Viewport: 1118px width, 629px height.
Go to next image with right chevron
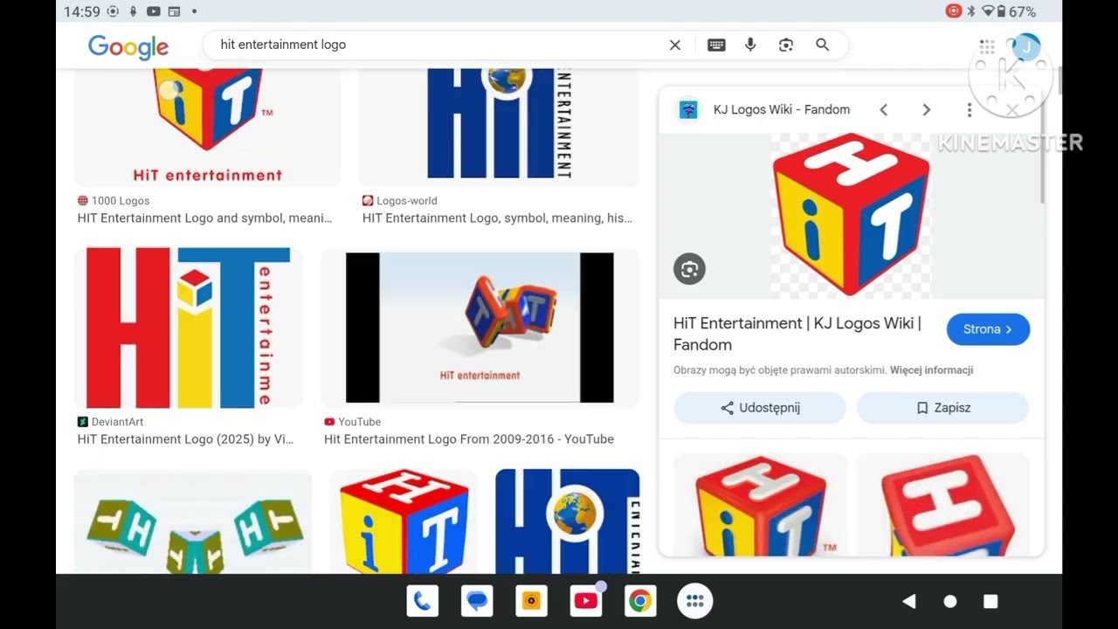[x=926, y=110]
